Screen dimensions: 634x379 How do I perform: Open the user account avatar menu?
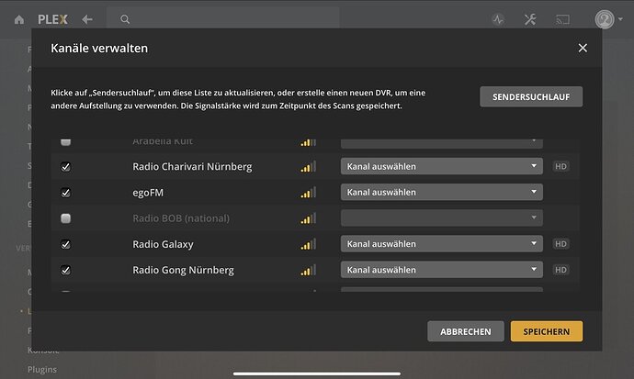pyautogui.click(x=605, y=19)
